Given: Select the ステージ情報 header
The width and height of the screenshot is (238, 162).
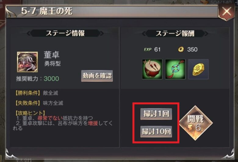Looking at the screenshot, I should (x=65, y=33).
